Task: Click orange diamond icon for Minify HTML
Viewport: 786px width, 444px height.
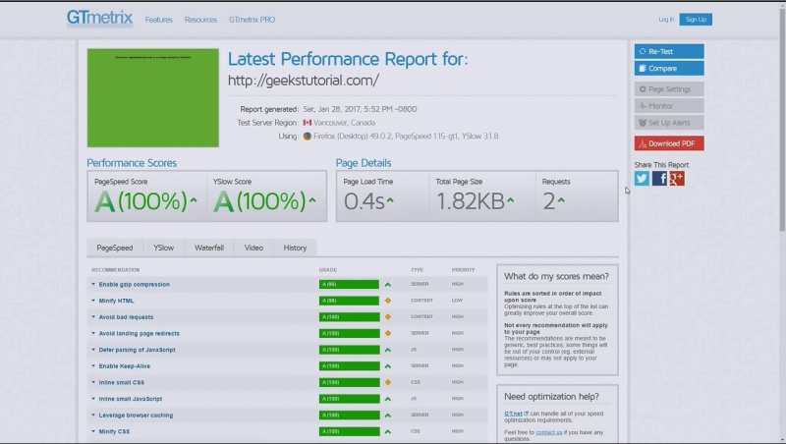Action: [387, 301]
